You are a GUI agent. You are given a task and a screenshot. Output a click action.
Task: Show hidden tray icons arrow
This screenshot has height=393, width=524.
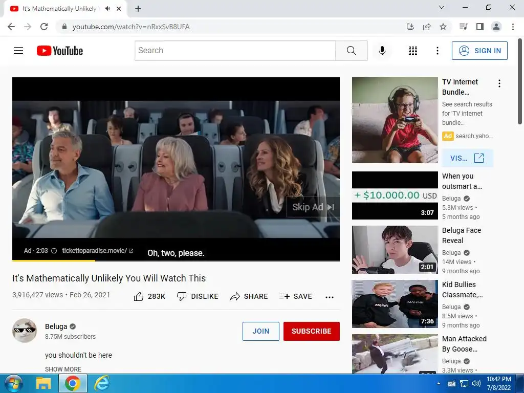coord(439,383)
